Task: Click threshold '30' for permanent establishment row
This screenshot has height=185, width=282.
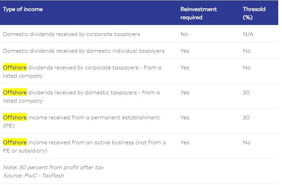Action: point(246,117)
